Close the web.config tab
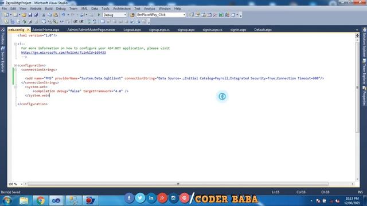Viewport: 367px width, 206px height. pos(28,30)
